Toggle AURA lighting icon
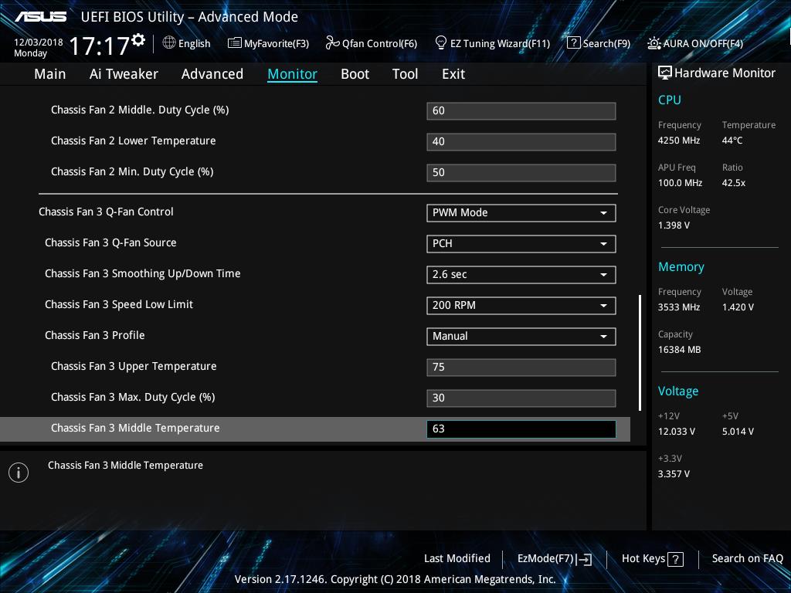 (654, 43)
